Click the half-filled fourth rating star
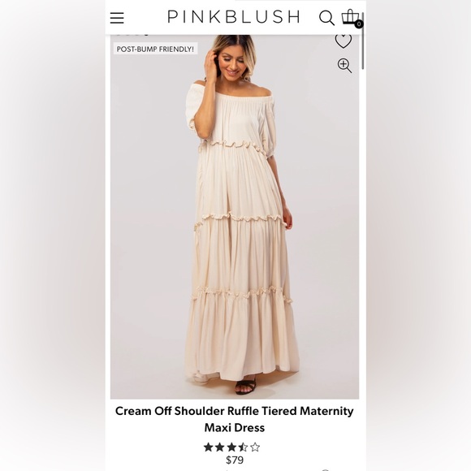Viewport: 471px width, 471px height. (x=243, y=447)
